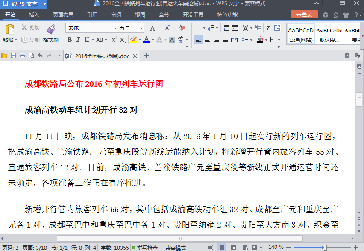Apply strikethrough formatting
This screenshot has height=251, width=364.
tap(99, 40)
